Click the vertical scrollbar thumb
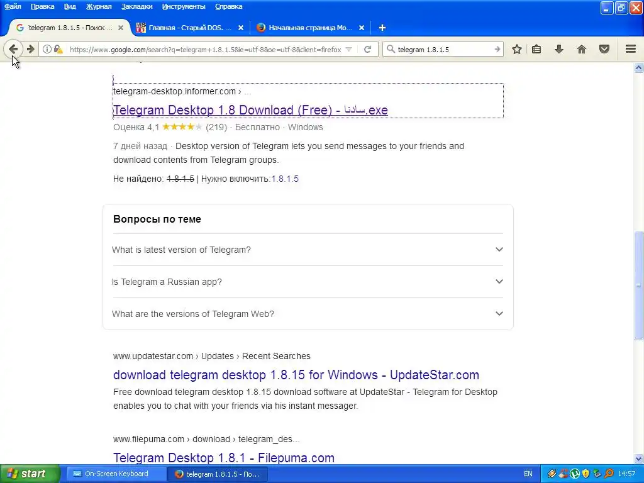Viewport: 644px width, 483px height. 638,286
